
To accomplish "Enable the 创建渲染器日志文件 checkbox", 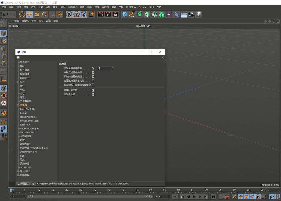I will pos(93,81).
